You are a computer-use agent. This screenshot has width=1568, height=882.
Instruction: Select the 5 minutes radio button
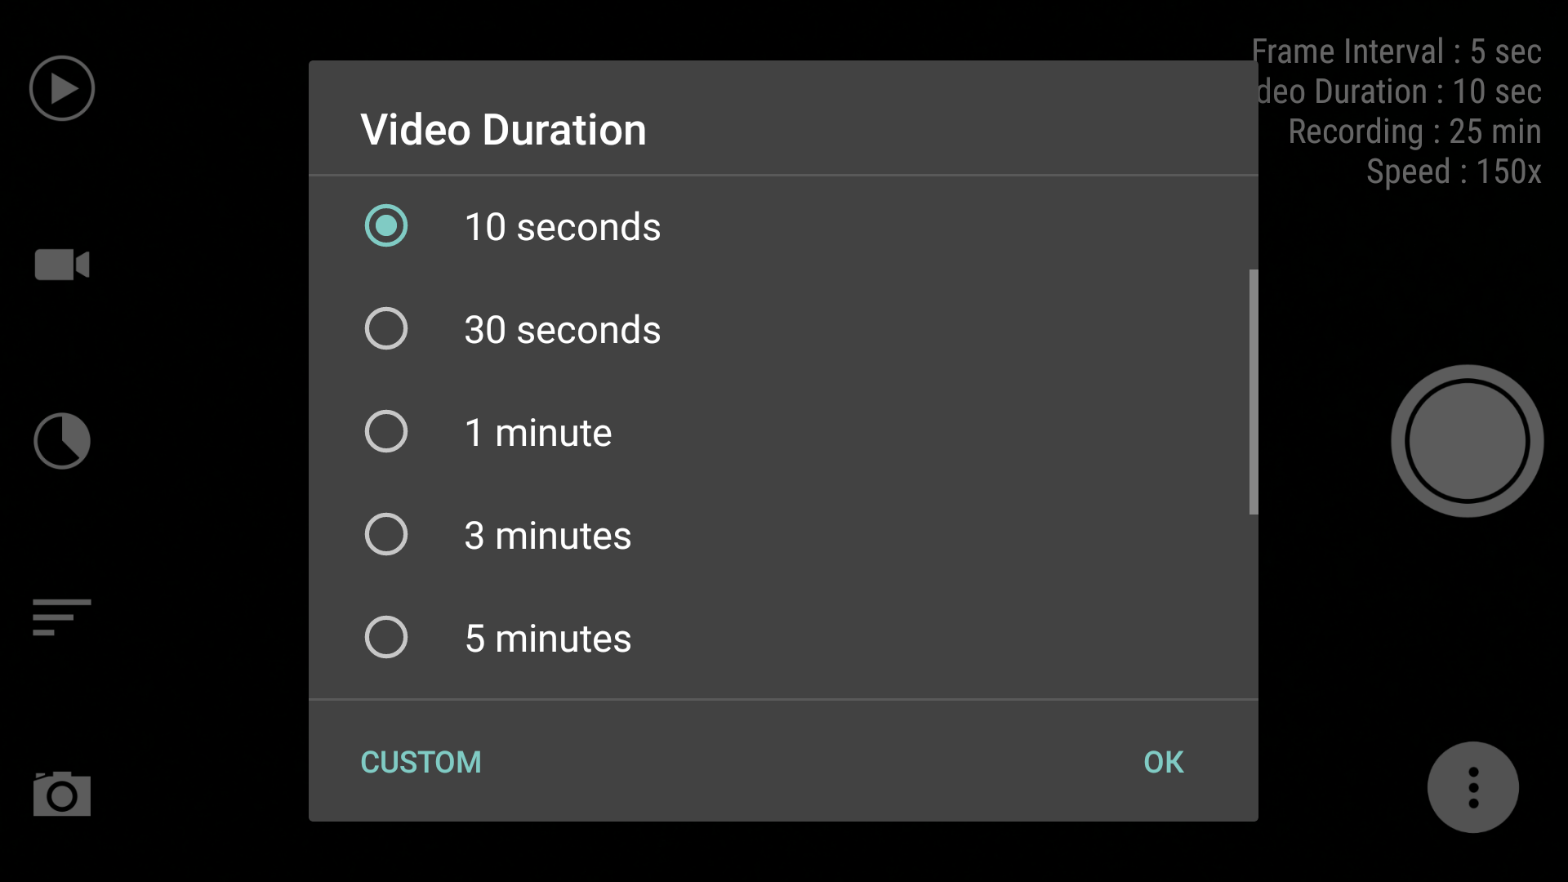(386, 638)
